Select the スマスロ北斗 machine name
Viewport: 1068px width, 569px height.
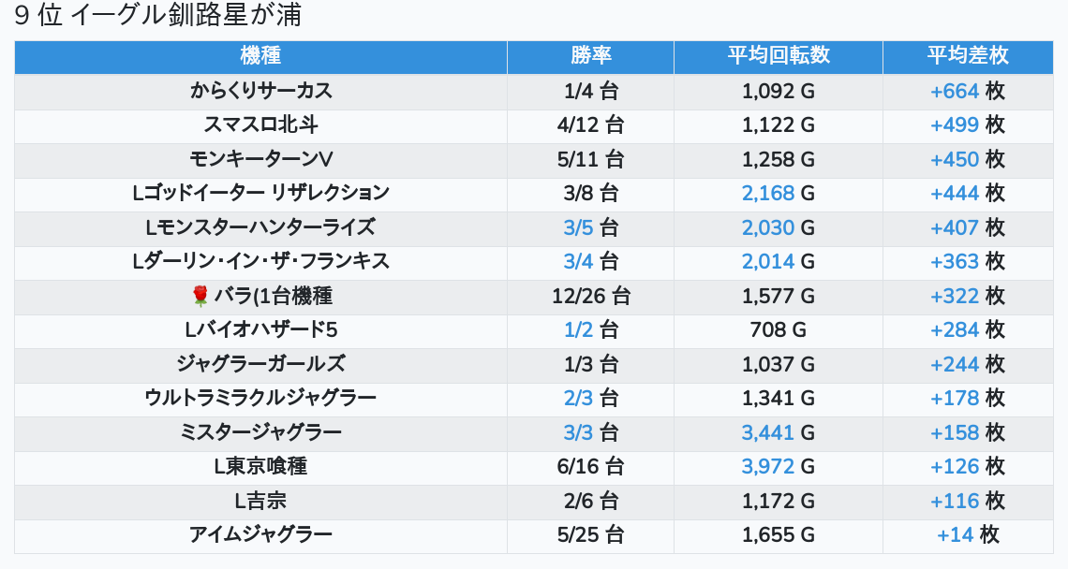pyautogui.click(x=260, y=125)
